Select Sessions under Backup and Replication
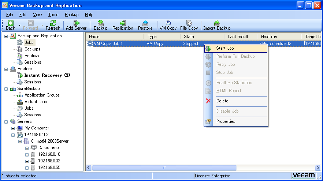The image size is (323, 181). click(x=33, y=62)
